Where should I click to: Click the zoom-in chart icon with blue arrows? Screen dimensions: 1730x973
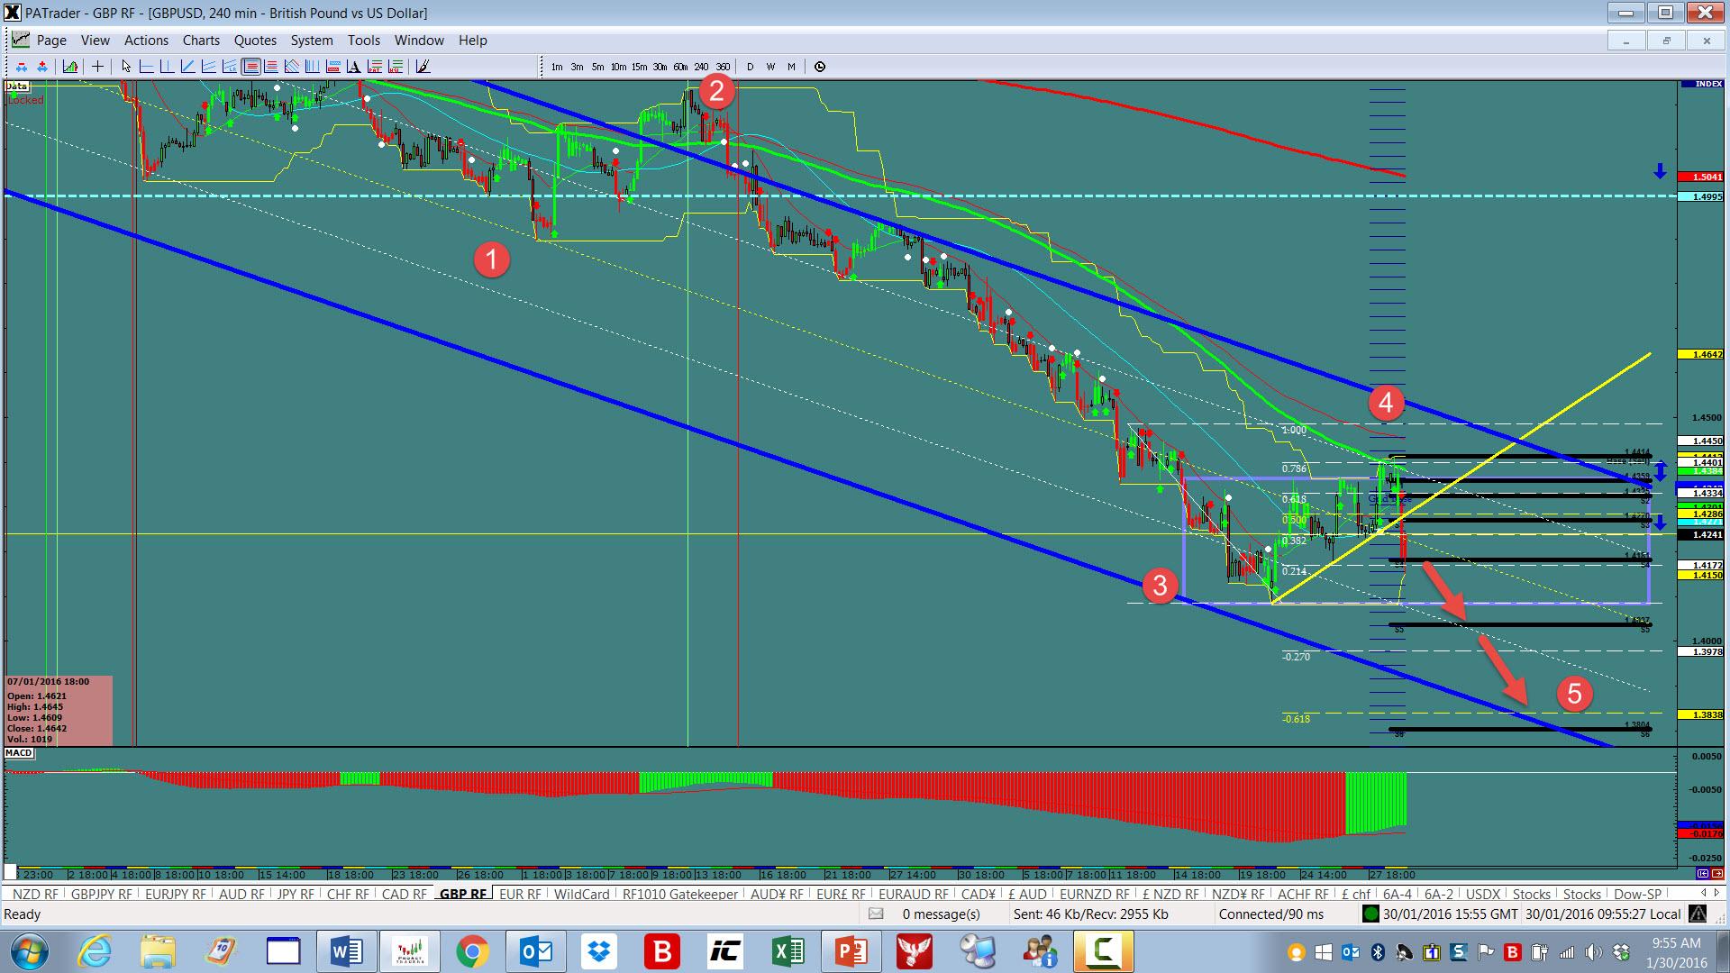(x=42, y=66)
